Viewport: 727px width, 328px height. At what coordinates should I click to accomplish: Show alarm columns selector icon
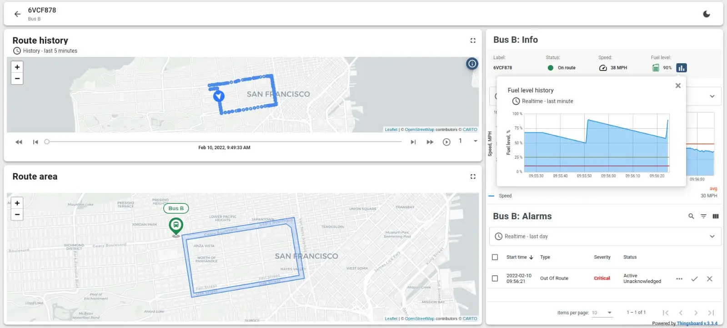[x=716, y=217]
